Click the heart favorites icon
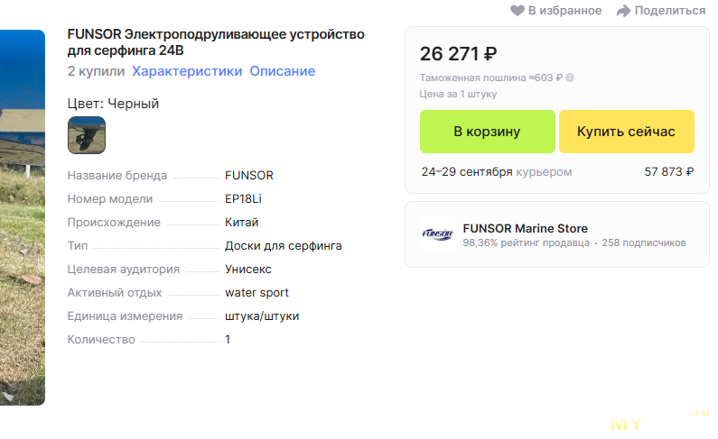 tap(517, 11)
